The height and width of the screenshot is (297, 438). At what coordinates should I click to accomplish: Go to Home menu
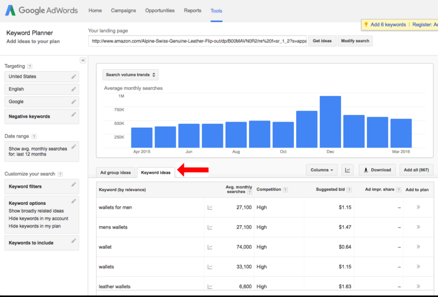(x=95, y=10)
